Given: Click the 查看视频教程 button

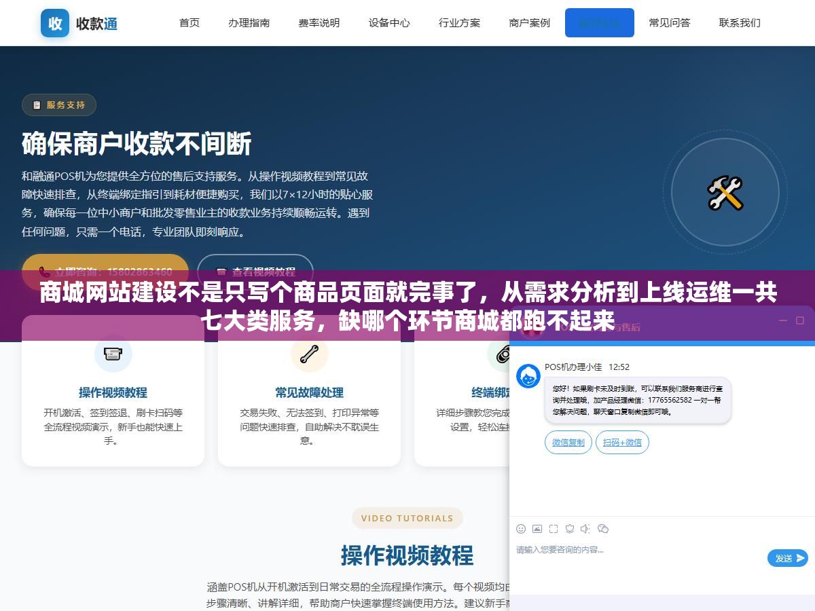Looking at the screenshot, I should click(x=255, y=271).
